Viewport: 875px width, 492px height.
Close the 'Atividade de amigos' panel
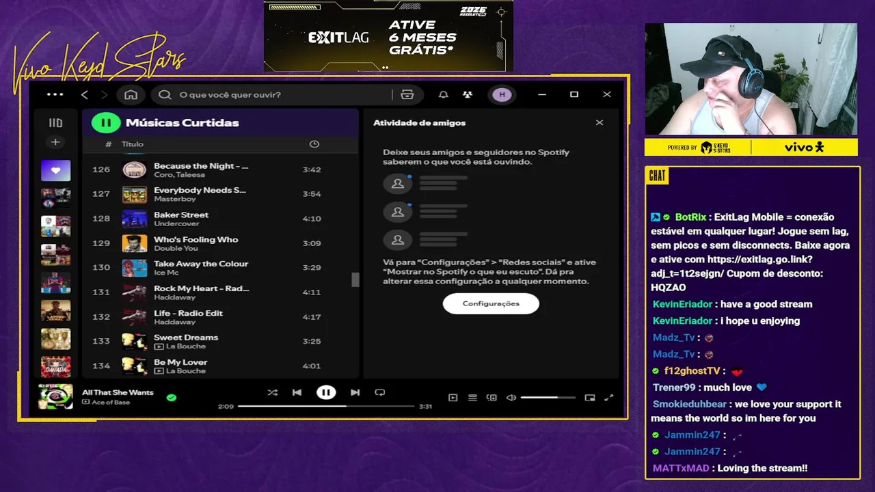click(600, 123)
